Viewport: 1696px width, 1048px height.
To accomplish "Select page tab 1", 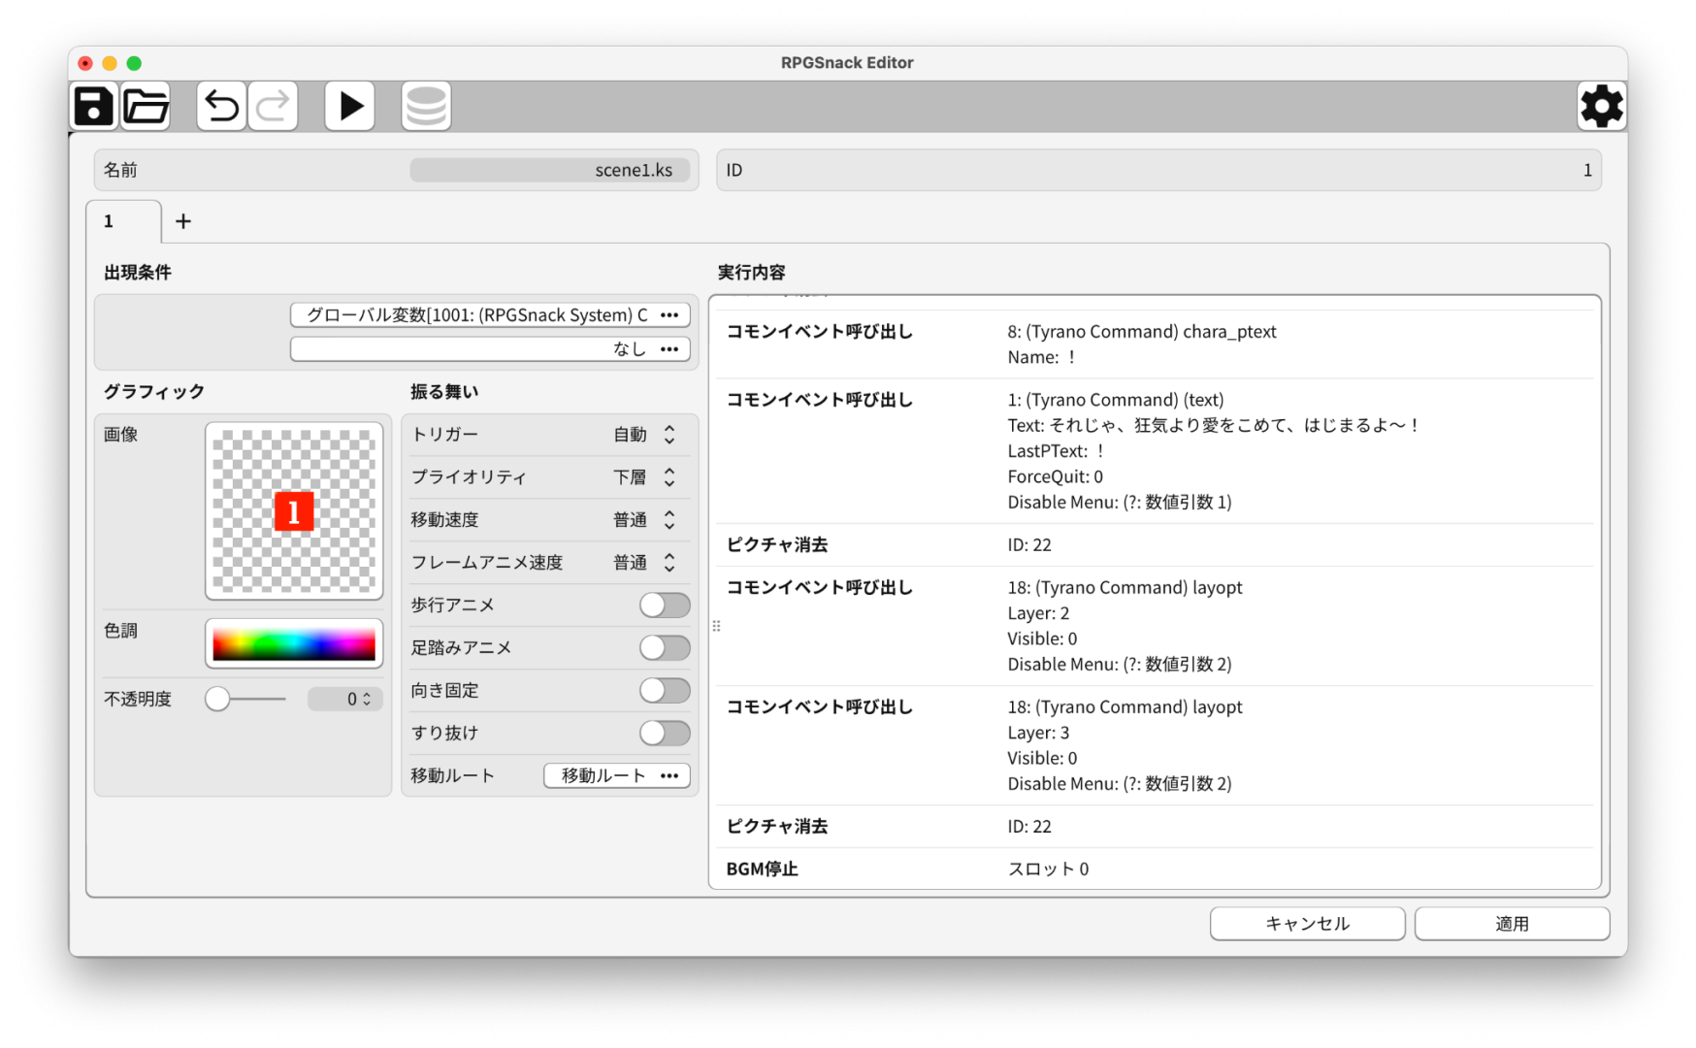I will pyautogui.click(x=123, y=221).
